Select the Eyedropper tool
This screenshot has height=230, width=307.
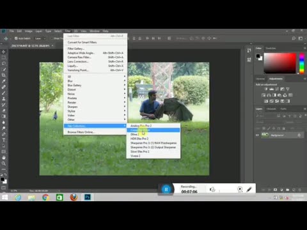pyautogui.click(x=4, y=81)
